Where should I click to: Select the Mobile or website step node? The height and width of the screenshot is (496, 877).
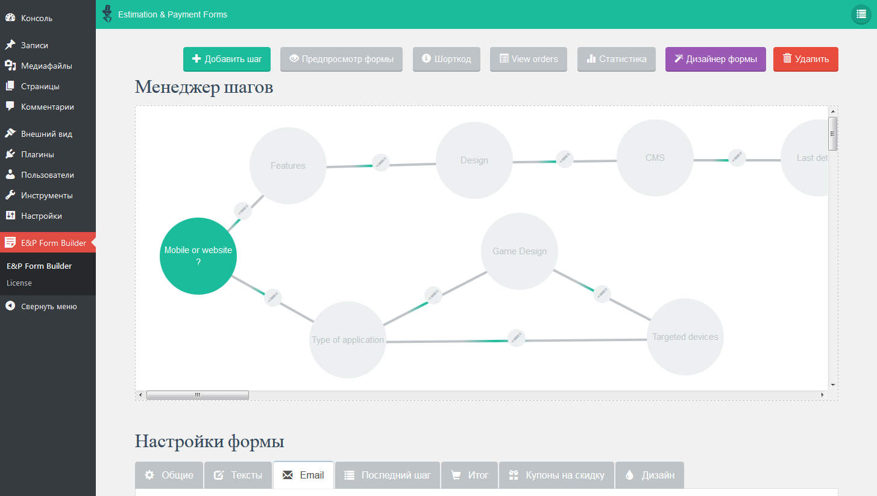[198, 256]
